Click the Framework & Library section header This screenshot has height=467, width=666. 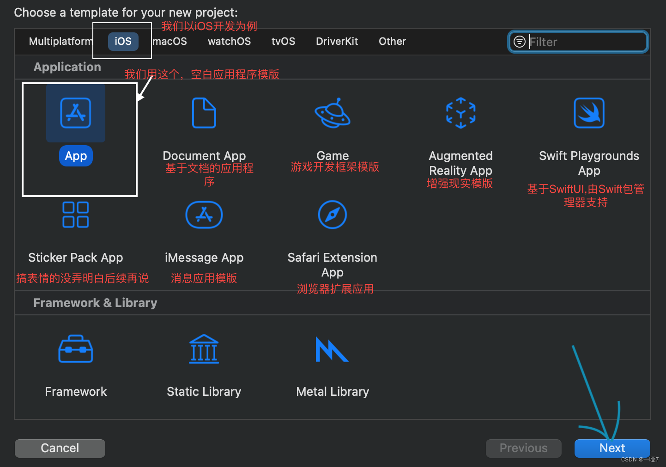pos(96,303)
